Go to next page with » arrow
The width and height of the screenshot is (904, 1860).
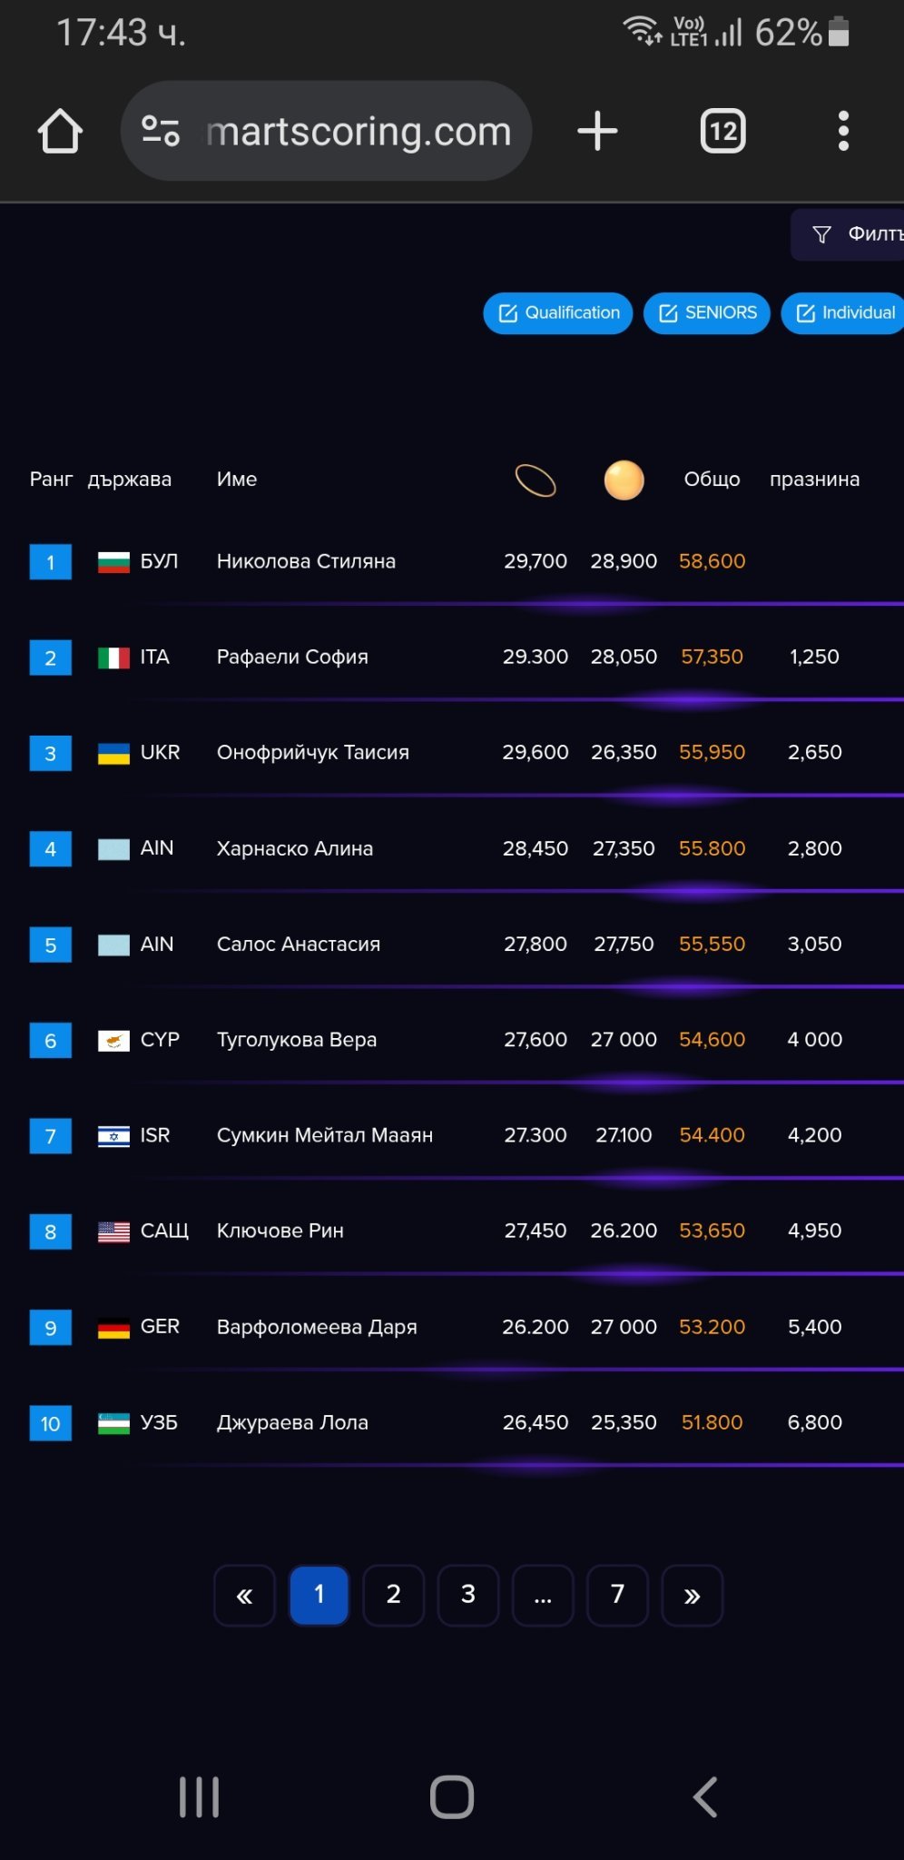point(692,1595)
